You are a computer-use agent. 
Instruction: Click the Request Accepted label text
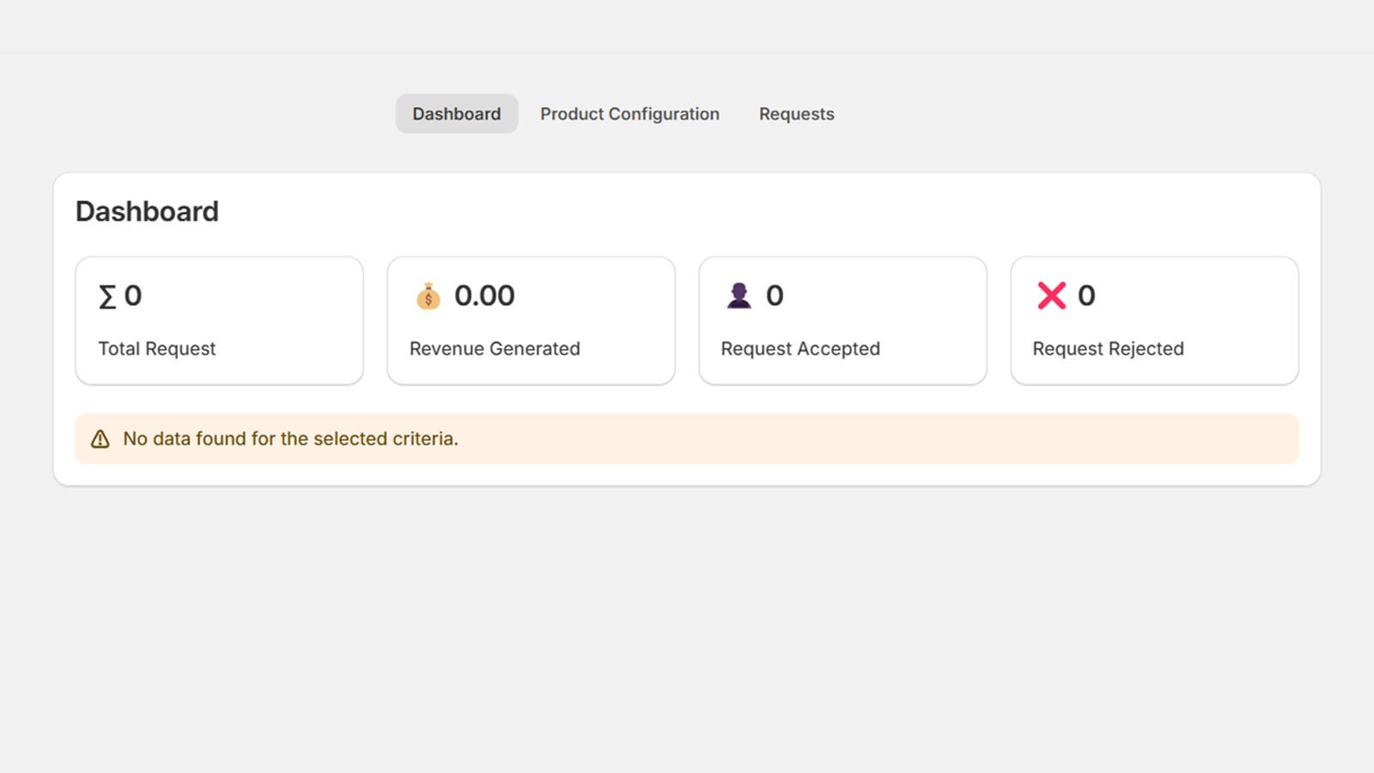click(800, 349)
